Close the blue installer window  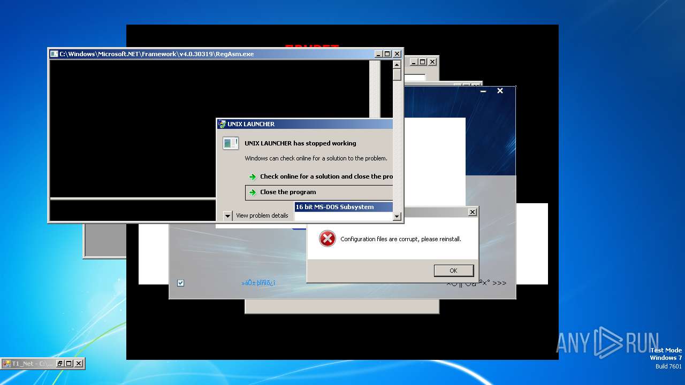[500, 91]
